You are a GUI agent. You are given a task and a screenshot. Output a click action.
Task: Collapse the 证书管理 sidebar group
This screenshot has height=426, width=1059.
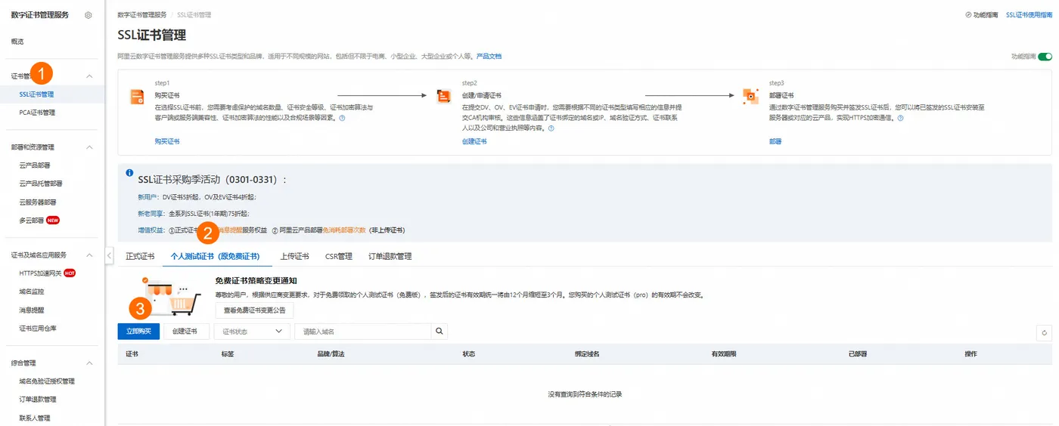(x=89, y=76)
